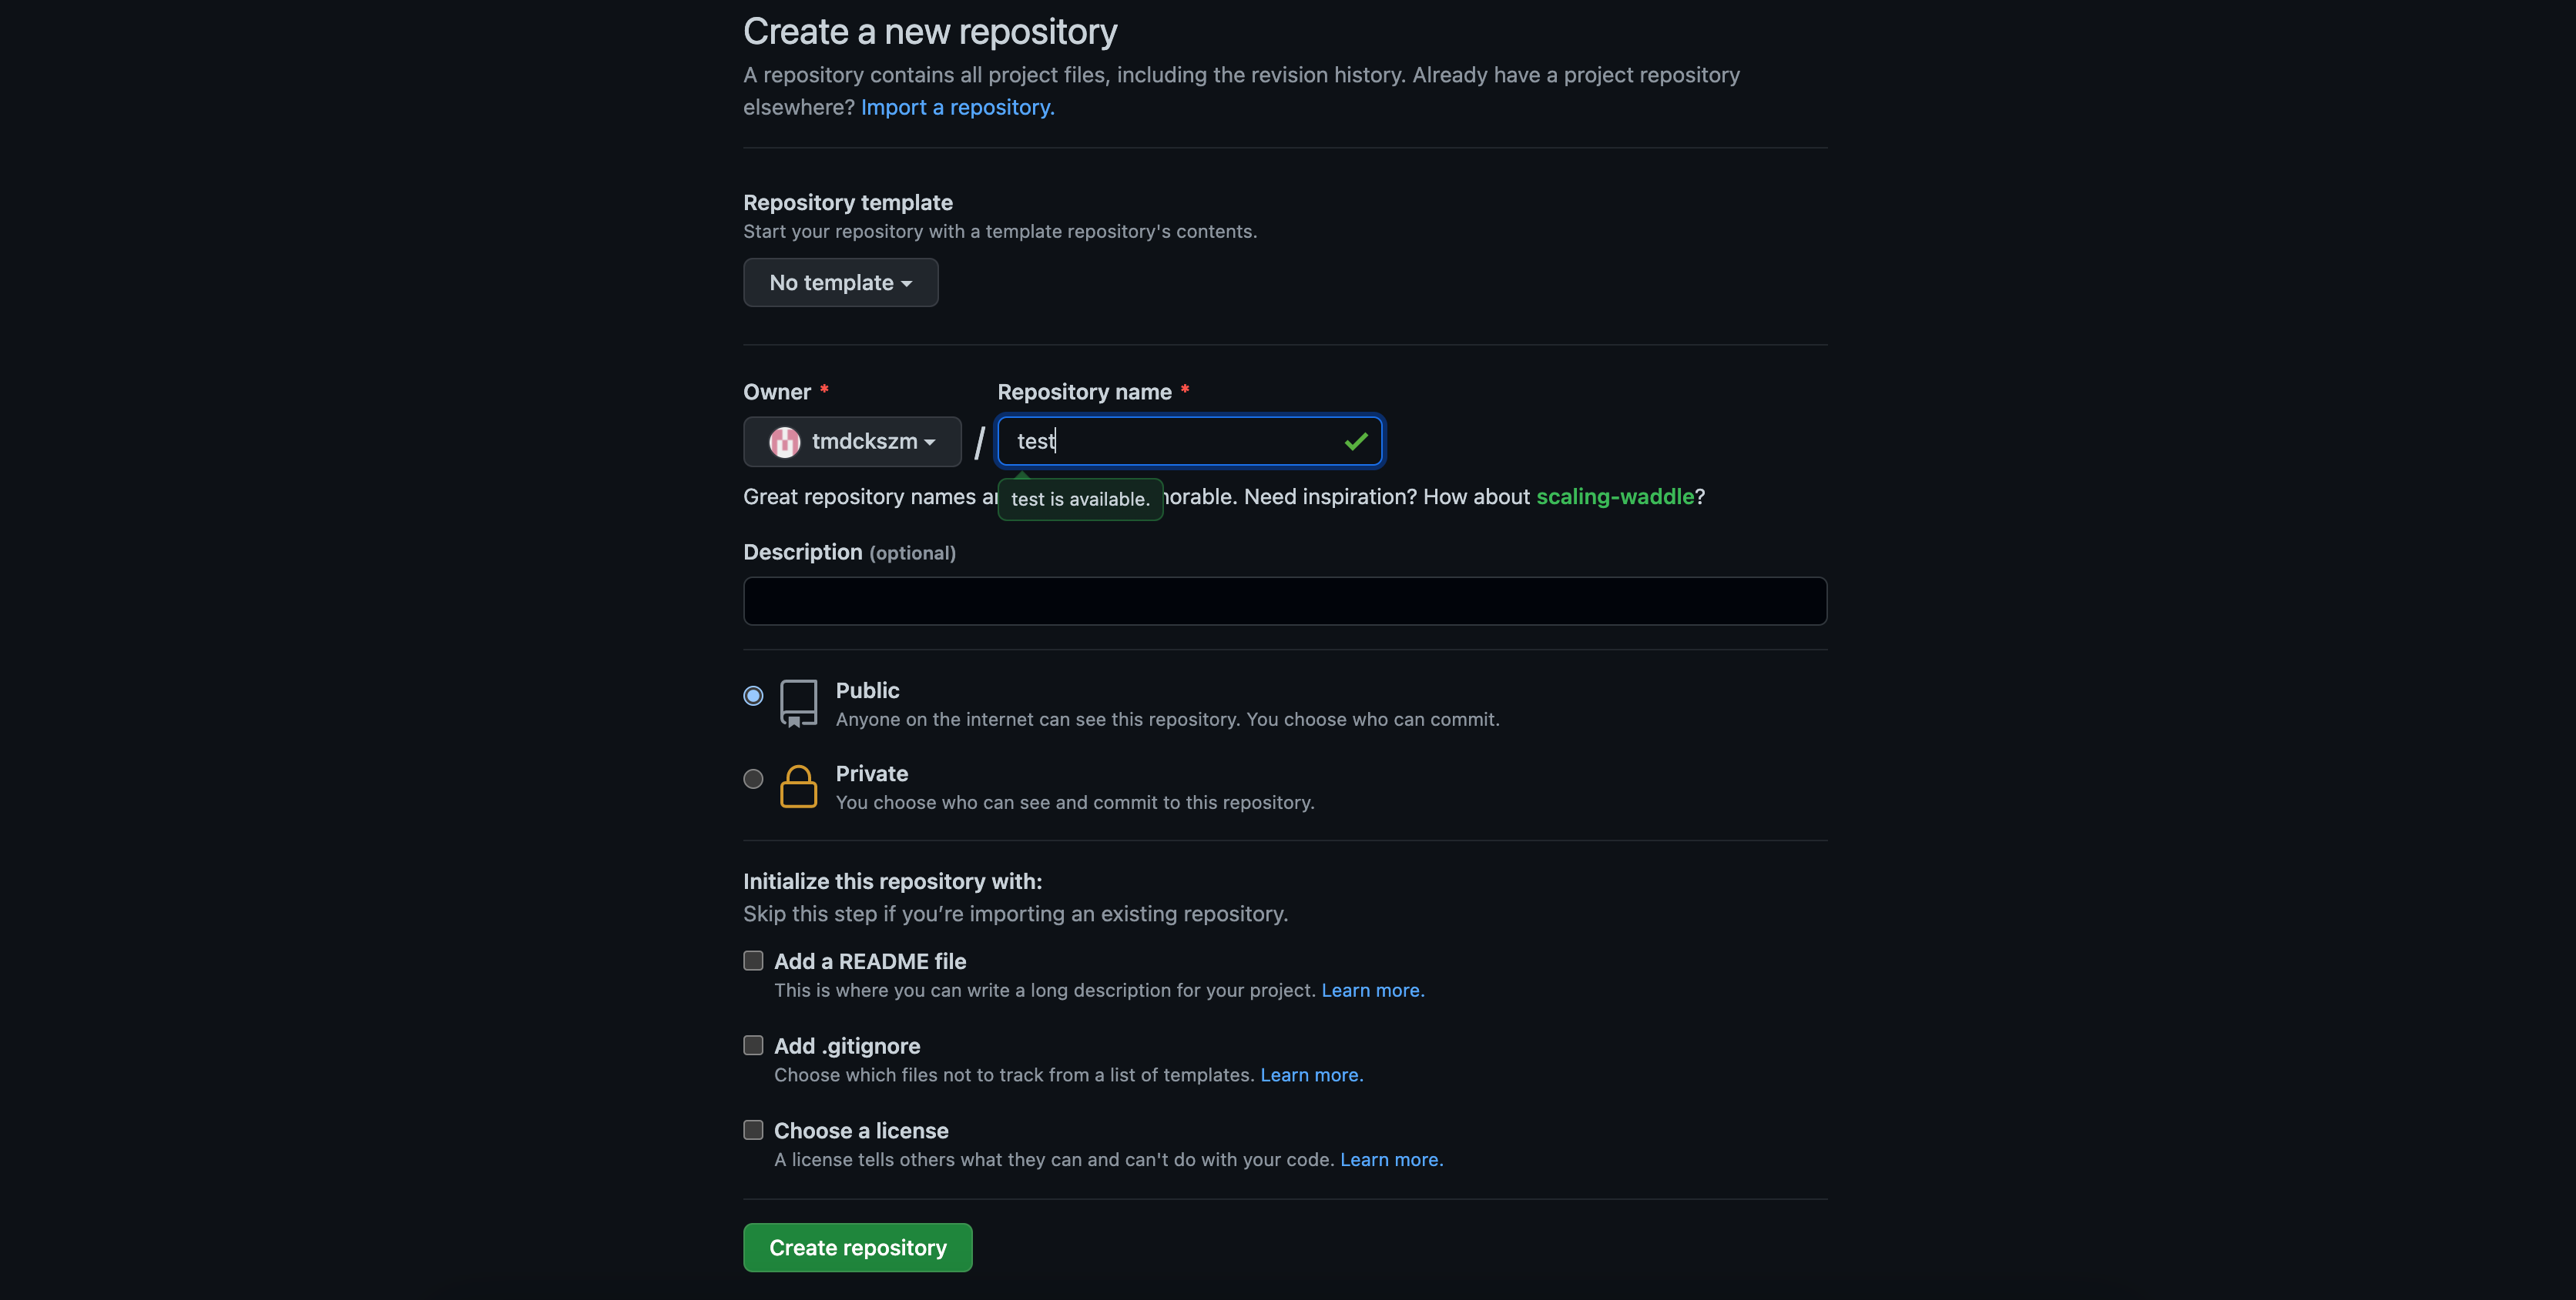Viewport: 2576px width, 1300px height.
Task: Open the No template dropdown
Action: (840, 282)
